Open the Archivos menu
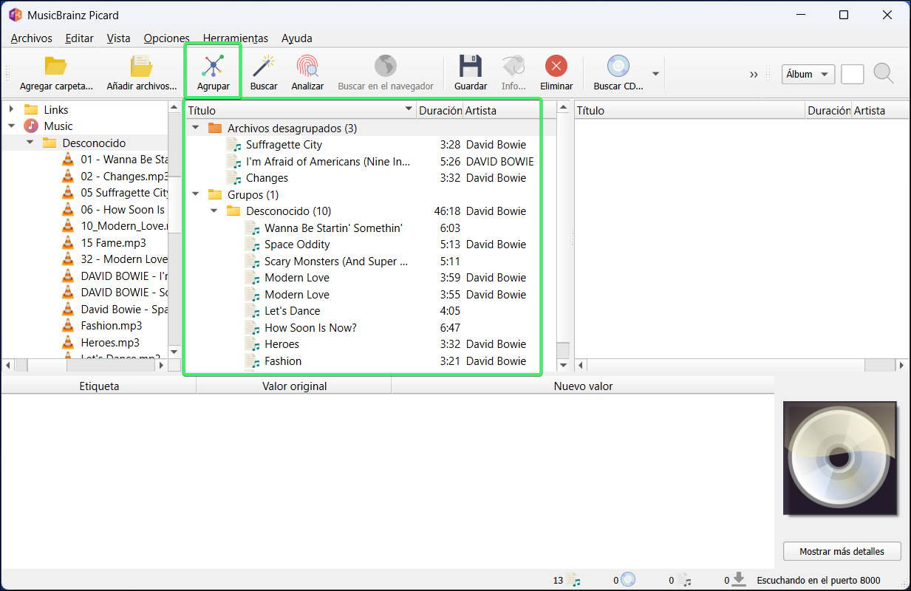Image resolution: width=911 pixels, height=591 pixels. pyautogui.click(x=31, y=38)
